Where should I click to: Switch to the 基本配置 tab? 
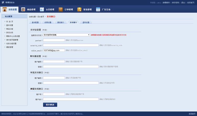tap(35, 22)
